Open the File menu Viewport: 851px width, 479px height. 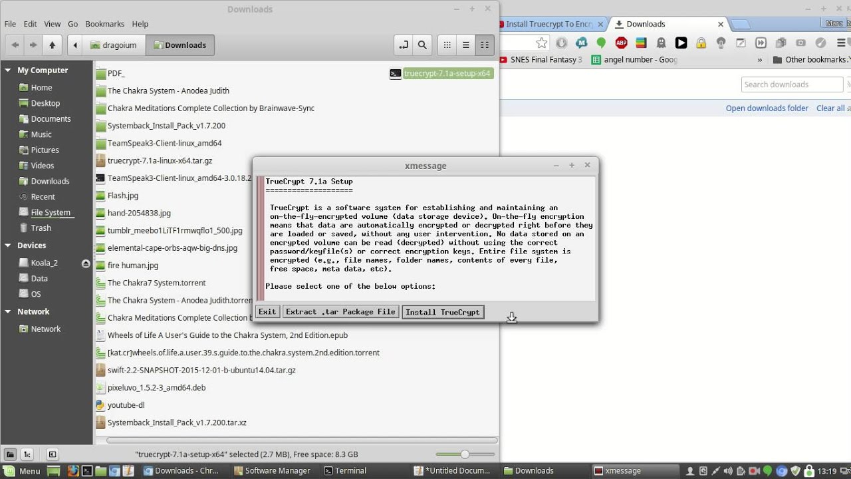point(10,24)
